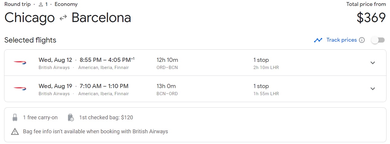
Task: Click the 2h 10m LHR layover info
Action: (x=266, y=68)
